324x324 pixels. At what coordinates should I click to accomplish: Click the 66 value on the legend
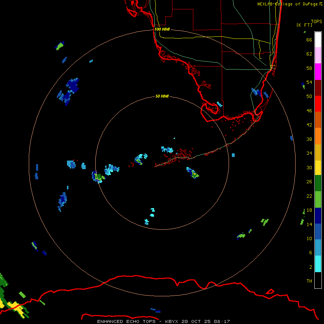pos(309,40)
